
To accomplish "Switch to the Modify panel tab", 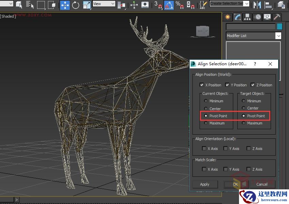I will [238, 17].
